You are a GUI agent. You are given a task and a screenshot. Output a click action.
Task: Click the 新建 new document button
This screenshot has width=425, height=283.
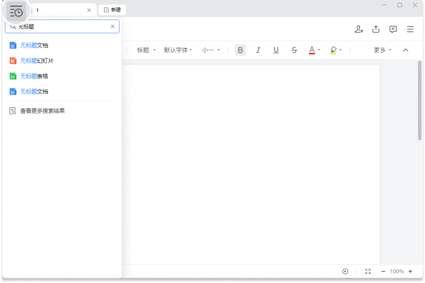pyautogui.click(x=112, y=10)
